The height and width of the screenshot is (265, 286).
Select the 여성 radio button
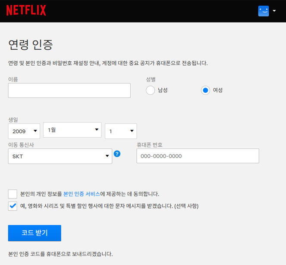205,90
